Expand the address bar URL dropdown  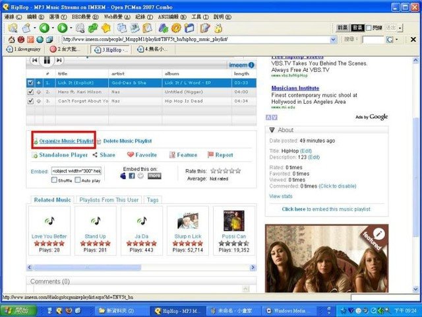pos(333,40)
